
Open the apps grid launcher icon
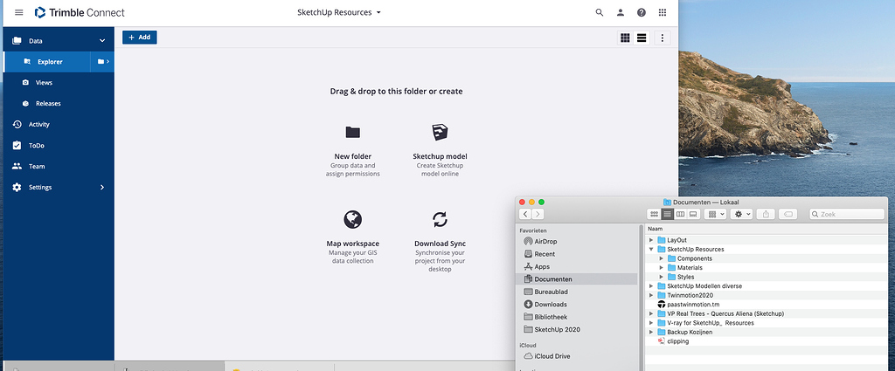tap(663, 12)
